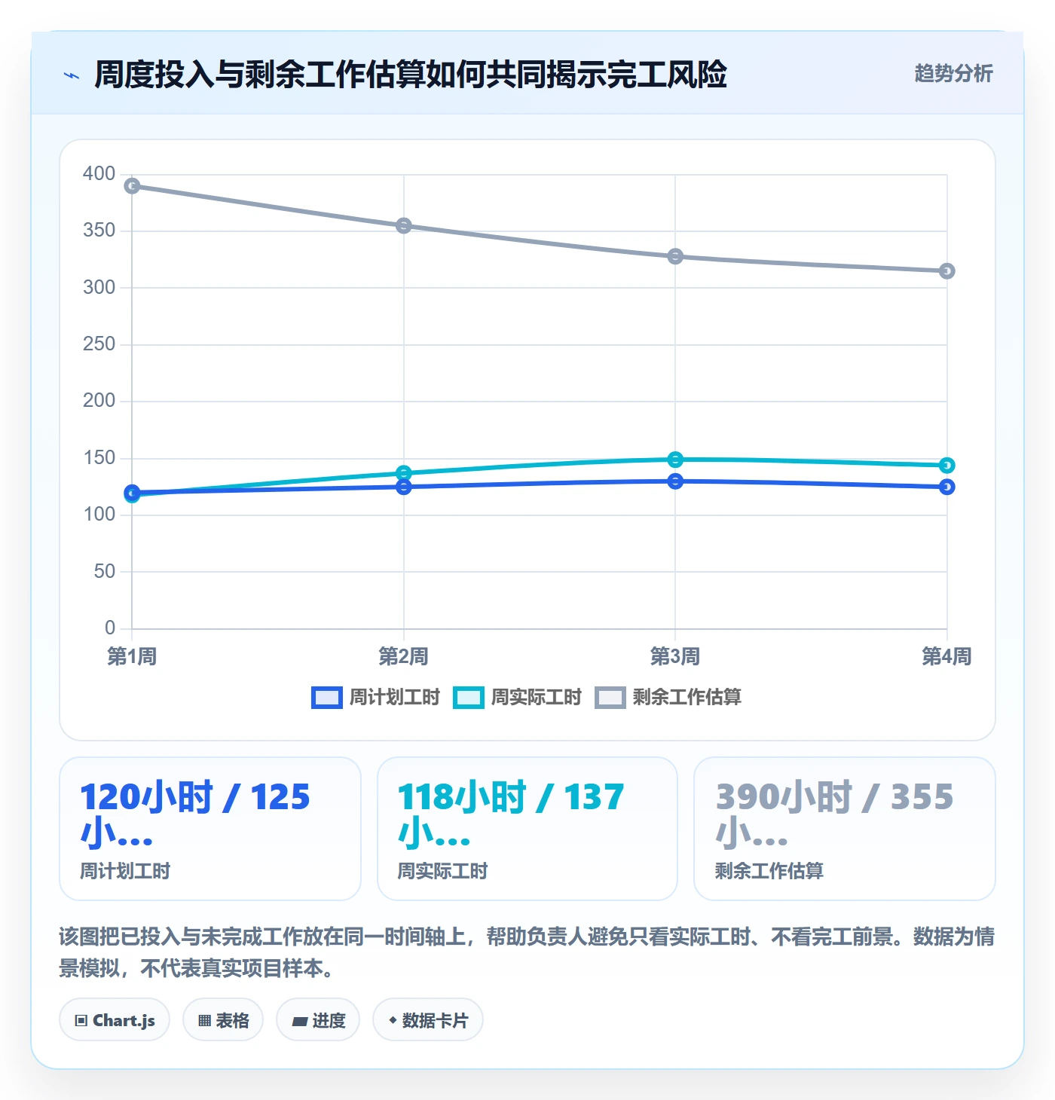
Task: Toggle the 剩余工作估算 legend swatch
Action: point(610,698)
